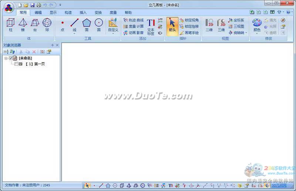Open the 显示 ribbon tab

[x=53, y=13]
